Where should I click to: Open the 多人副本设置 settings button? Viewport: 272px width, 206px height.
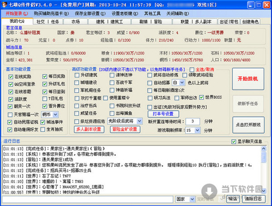click(x=88, y=129)
